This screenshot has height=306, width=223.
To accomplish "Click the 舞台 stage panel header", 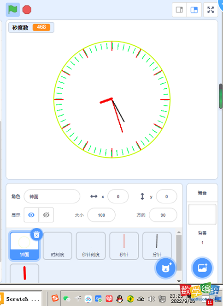I will 202,193.
